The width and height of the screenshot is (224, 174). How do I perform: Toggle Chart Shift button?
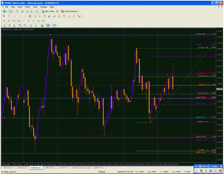pyautogui.click(x=36, y=25)
